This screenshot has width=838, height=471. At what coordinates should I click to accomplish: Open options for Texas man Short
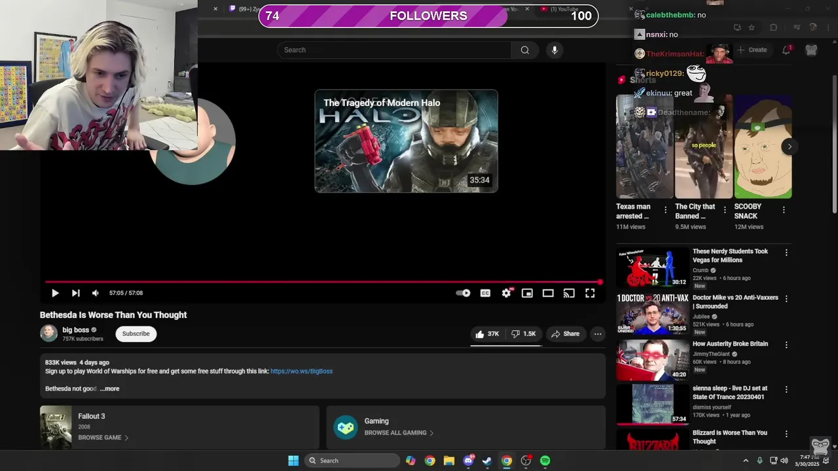point(666,210)
